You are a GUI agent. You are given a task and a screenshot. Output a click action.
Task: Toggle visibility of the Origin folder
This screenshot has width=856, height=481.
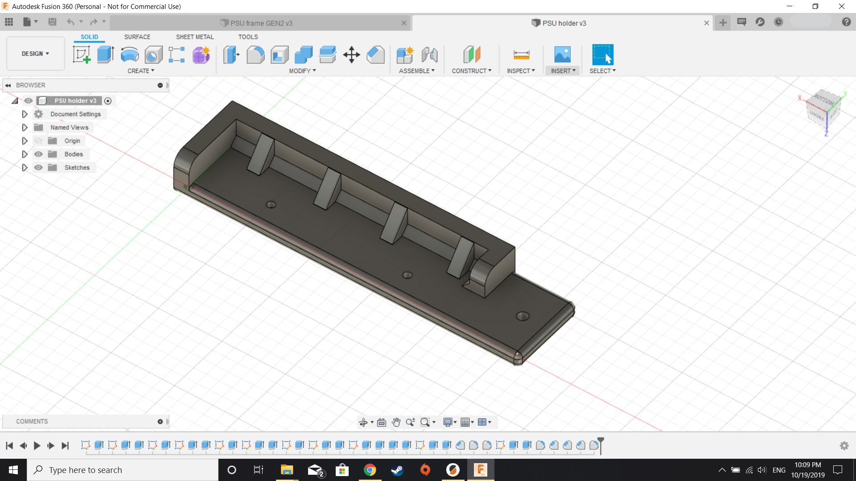coord(39,141)
